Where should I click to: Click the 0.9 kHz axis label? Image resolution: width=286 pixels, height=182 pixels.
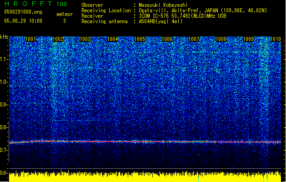click(4, 105)
